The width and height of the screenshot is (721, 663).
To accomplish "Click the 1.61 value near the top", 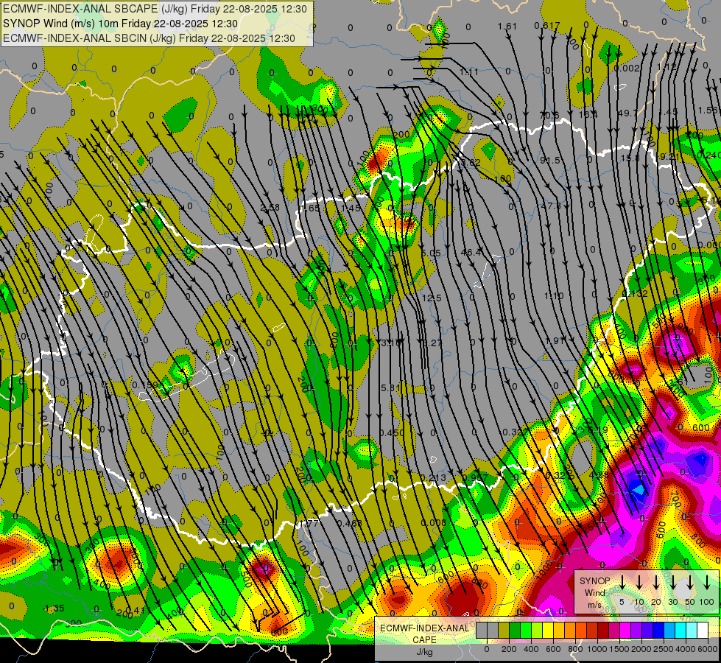I will click(x=507, y=27).
